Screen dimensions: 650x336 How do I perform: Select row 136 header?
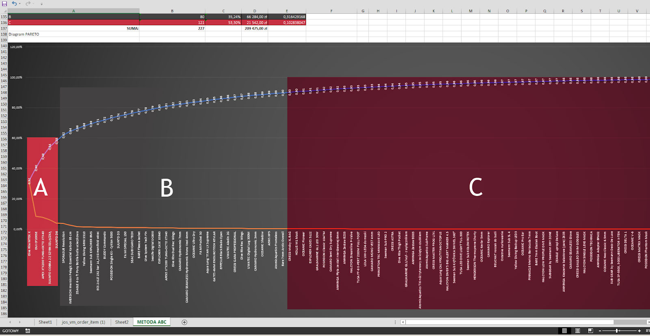tap(4, 23)
